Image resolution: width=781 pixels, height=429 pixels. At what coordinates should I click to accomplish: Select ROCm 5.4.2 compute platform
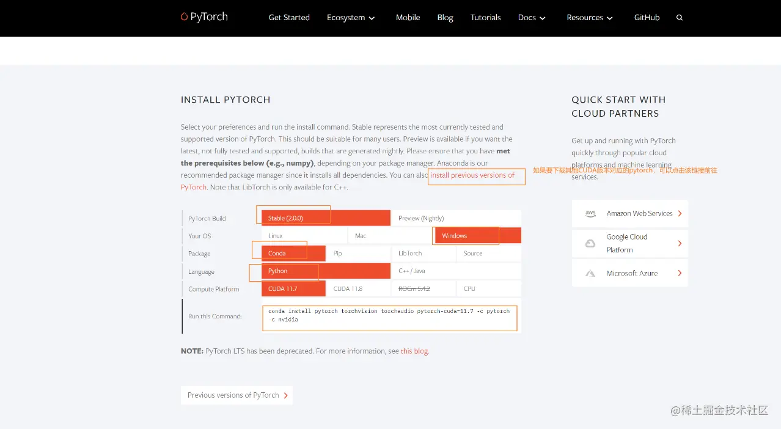pos(424,288)
